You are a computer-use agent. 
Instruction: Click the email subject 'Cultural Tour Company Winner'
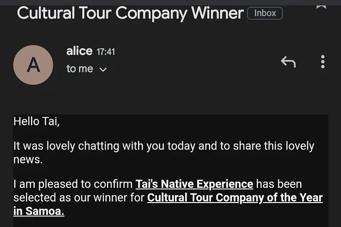130,13
